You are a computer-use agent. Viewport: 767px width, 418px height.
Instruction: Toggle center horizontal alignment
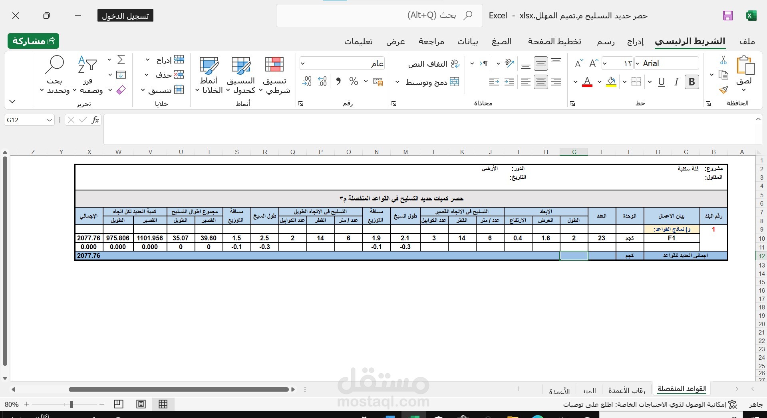540,82
